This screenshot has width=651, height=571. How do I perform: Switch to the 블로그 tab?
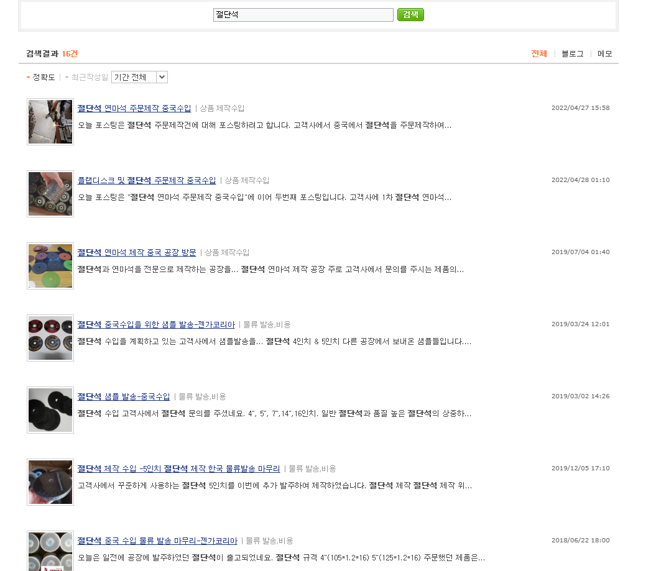point(572,54)
